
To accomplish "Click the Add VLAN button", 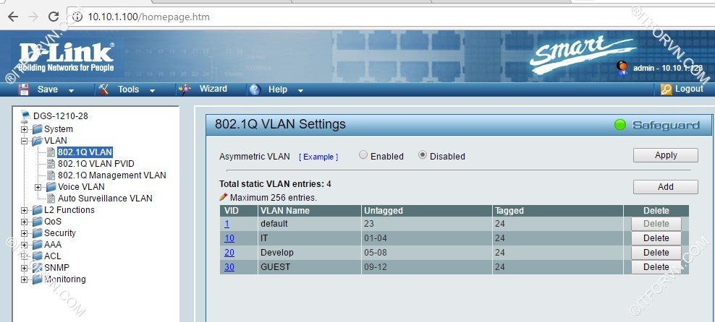I will click(x=665, y=187).
